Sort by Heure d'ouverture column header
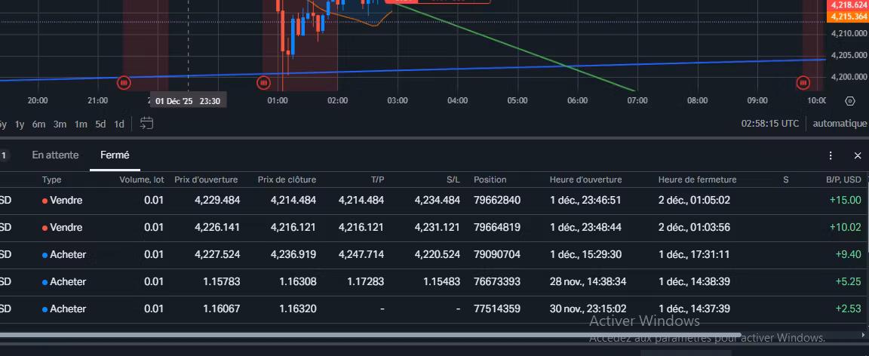Image resolution: width=869 pixels, height=356 pixels. (585, 180)
